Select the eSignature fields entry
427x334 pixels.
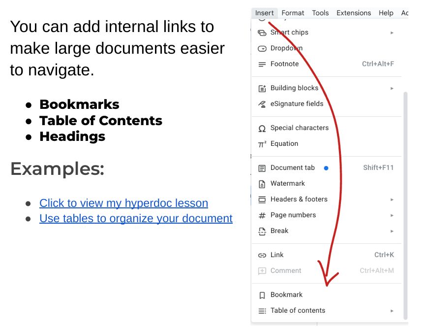pyautogui.click(x=326, y=104)
